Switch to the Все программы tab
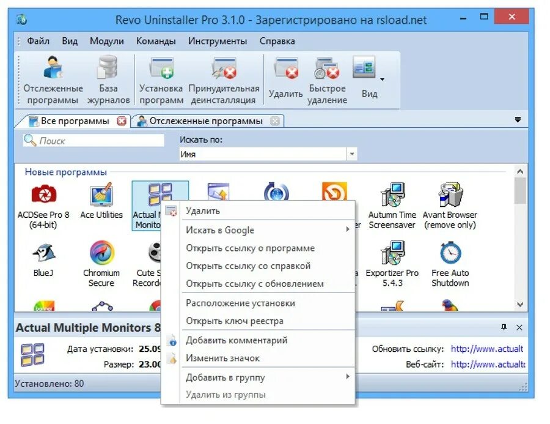The image size is (550, 424). (x=75, y=121)
